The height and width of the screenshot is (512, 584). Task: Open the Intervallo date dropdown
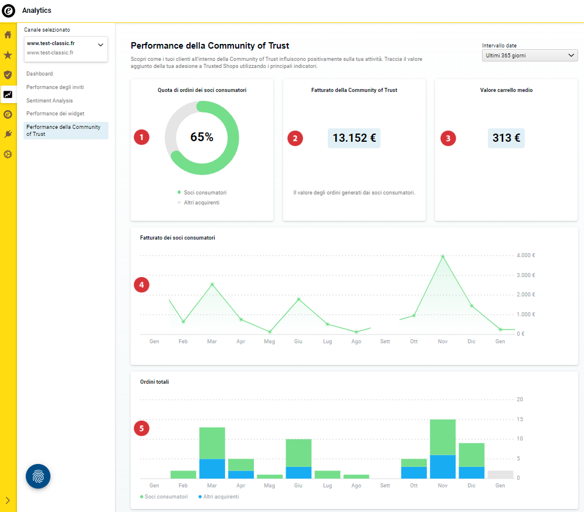pyautogui.click(x=529, y=56)
